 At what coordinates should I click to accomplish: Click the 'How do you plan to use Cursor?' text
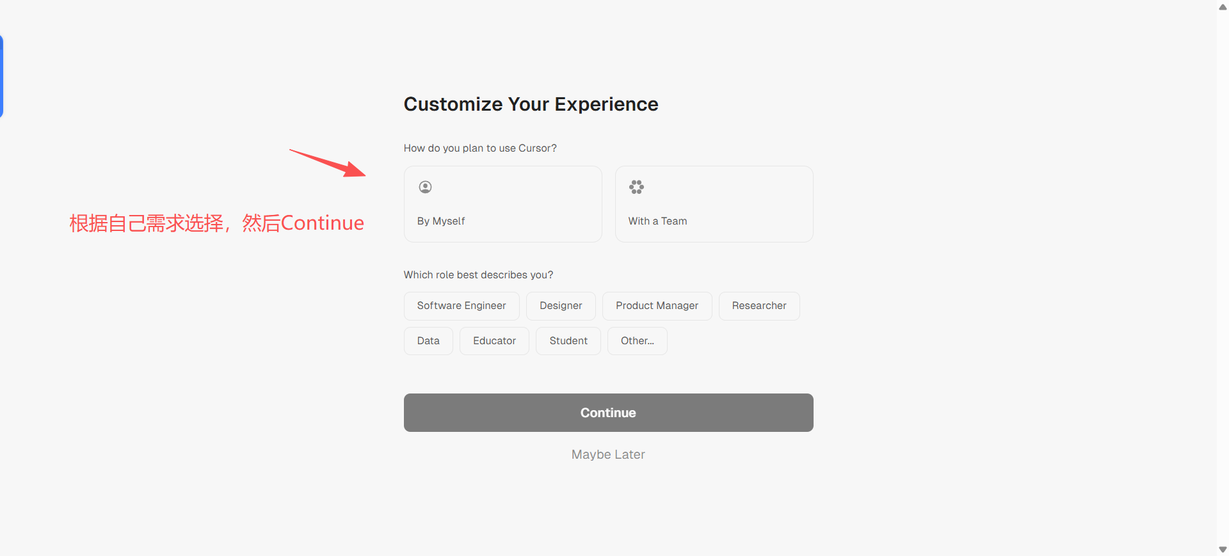point(480,148)
